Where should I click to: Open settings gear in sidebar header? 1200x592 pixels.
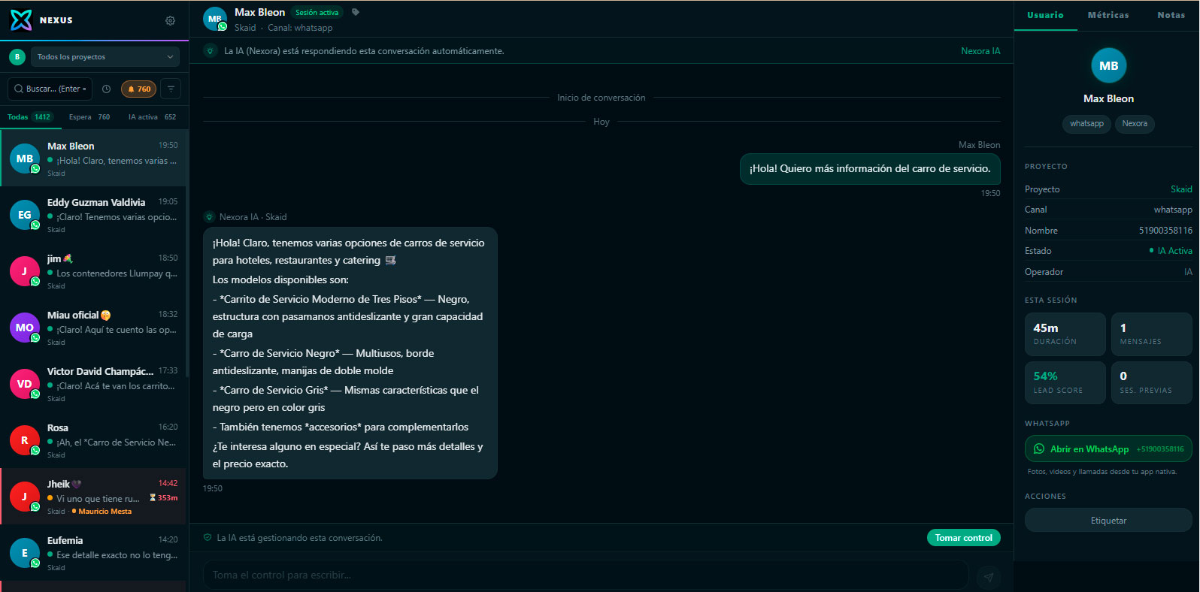click(170, 20)
